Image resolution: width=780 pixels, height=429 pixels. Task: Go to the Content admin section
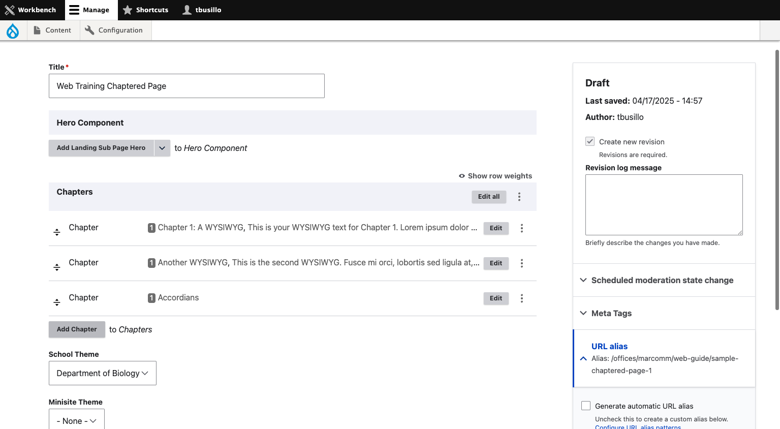point(52,30)
